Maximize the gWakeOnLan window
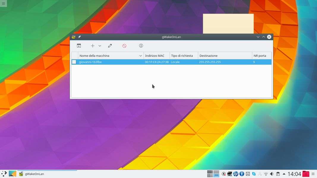Viewport: 317px width, 178px height. coord(264,37)
